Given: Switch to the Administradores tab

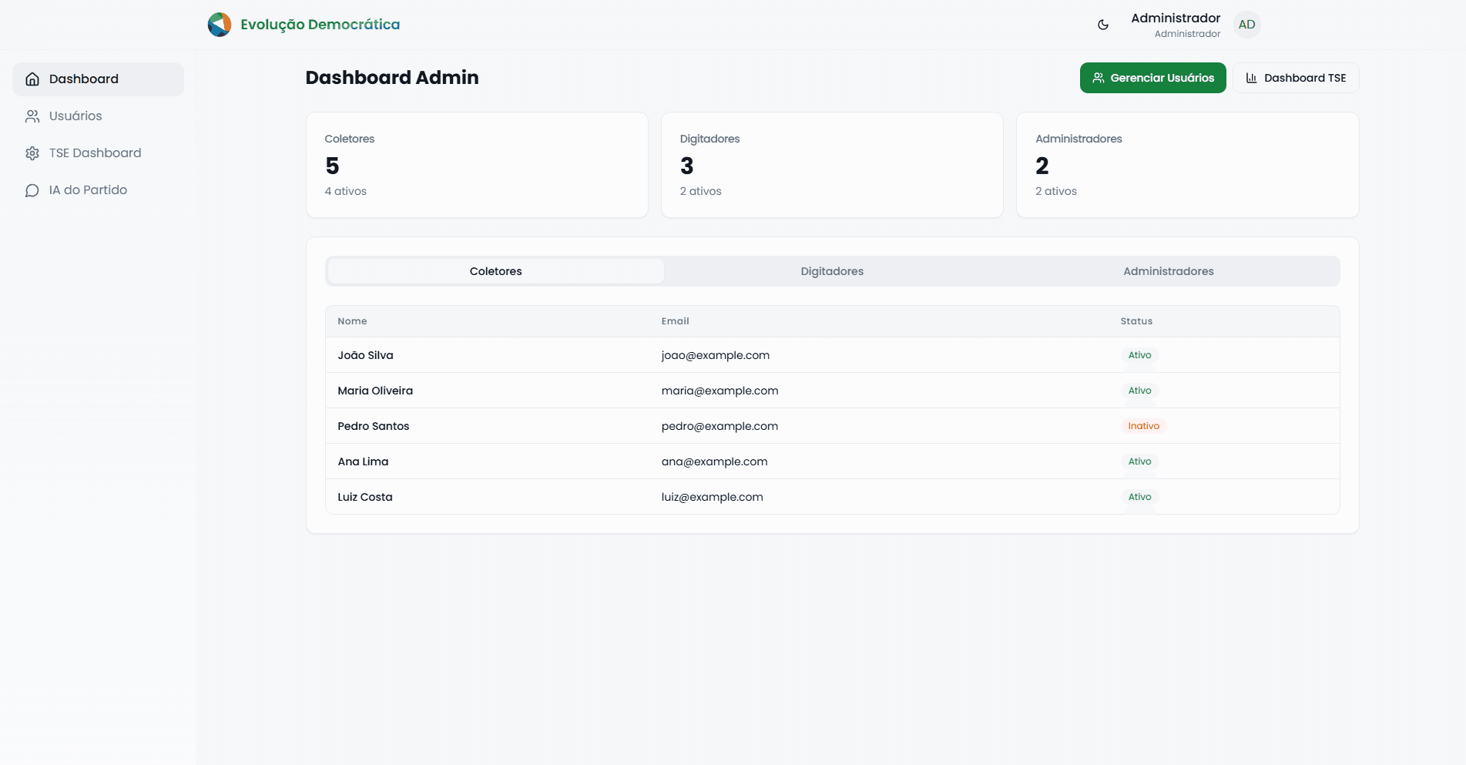Looking at the screenshot, I should (x=1168, y=271).
